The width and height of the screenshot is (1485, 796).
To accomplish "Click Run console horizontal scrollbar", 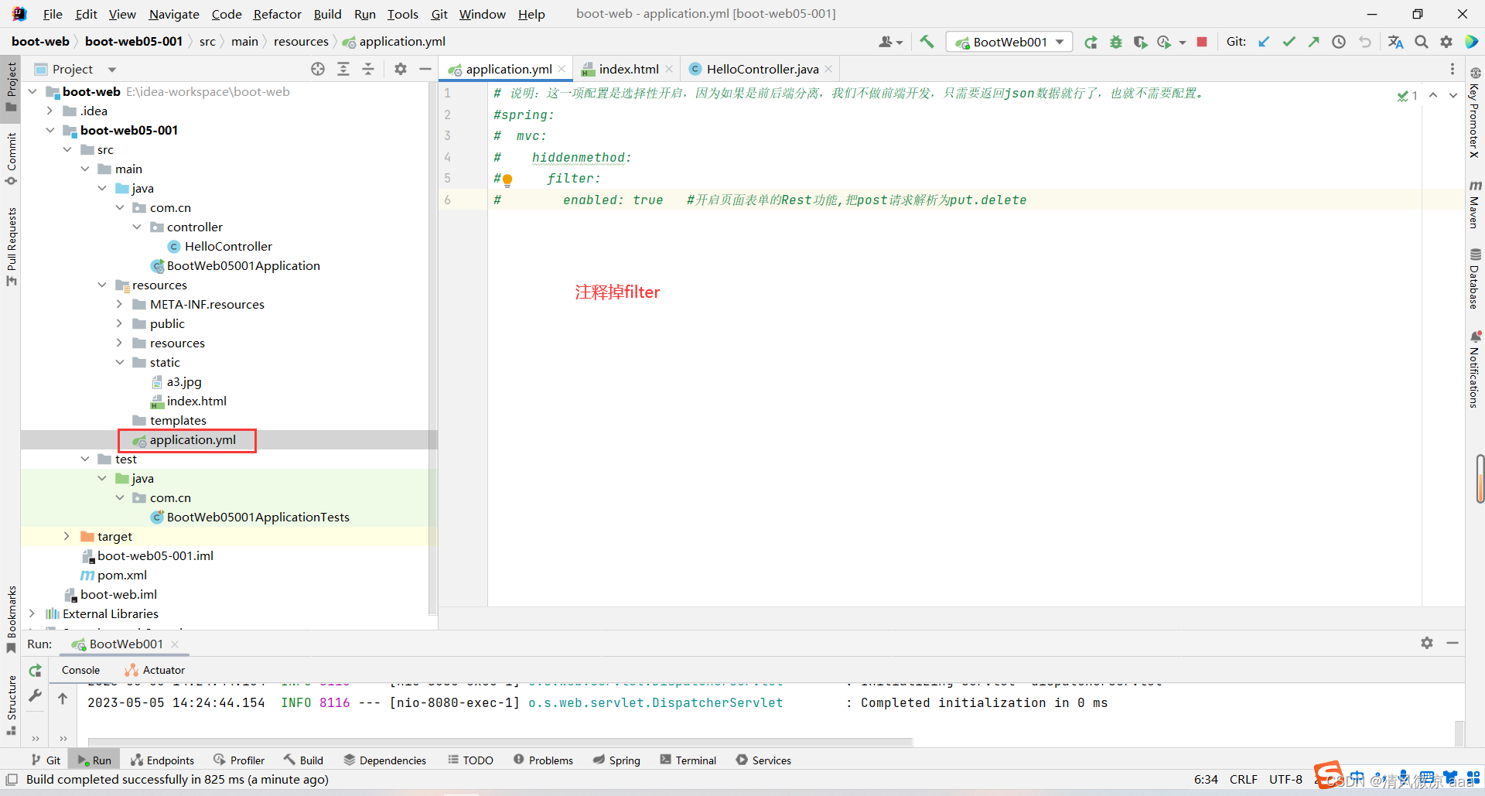I will click(x=500, y=742).
